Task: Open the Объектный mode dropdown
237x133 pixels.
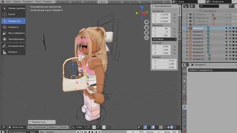Action: [17, 127]
